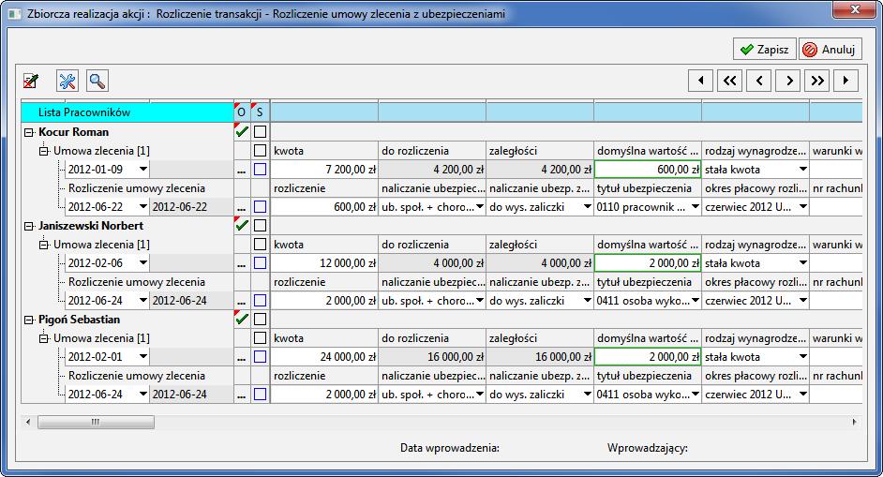Viewport: 883px width, 477px height.
Task: Toggle blue checkbox in 2012-02-01 row
Action: [261, 357]
